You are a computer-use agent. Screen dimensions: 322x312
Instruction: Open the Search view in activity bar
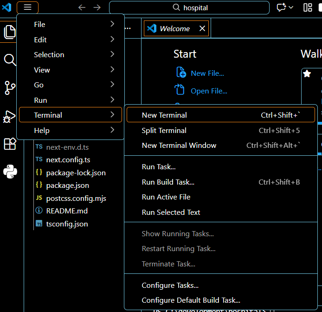10,60
